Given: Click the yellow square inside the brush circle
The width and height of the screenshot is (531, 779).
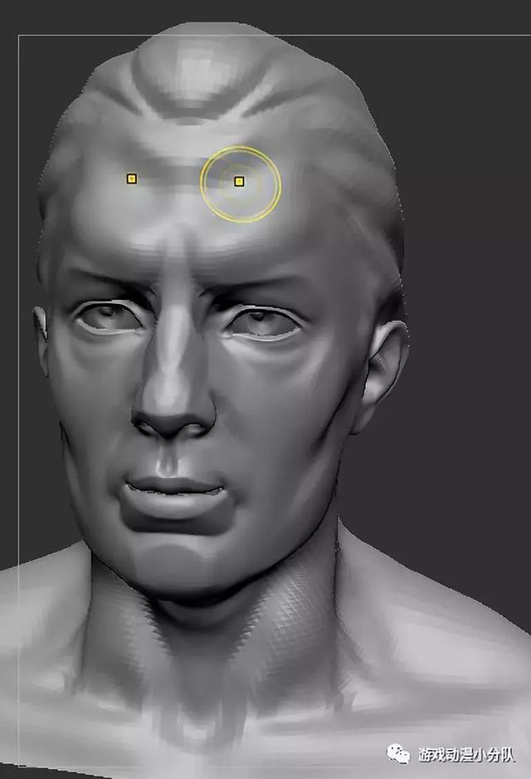Looking at the screenshot, I should point(239,181).
